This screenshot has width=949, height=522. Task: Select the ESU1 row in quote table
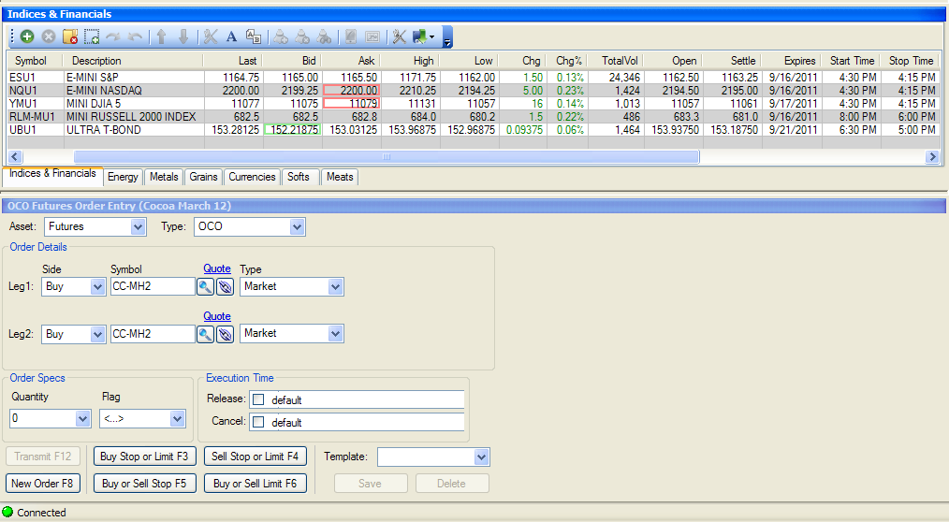click(474, 78)
